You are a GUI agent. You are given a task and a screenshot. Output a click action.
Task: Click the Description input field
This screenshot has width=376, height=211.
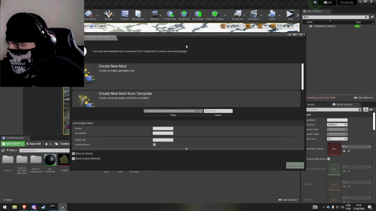(x=163, y=133)
